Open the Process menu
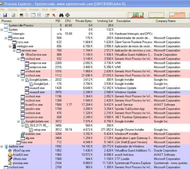Screen dimensions: 190x169 [x=34, y=9]
